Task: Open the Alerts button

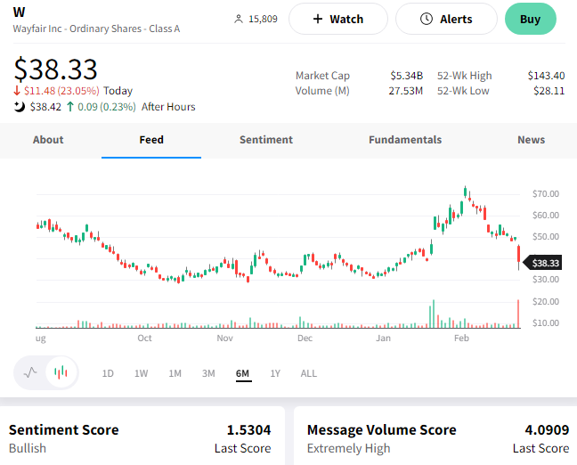Action: [446, 19]
